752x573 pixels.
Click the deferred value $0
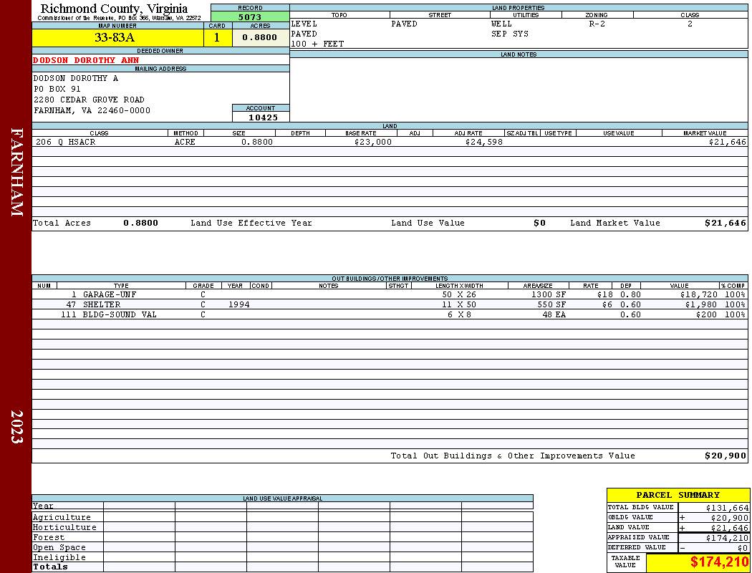click(x=743, y=548)
